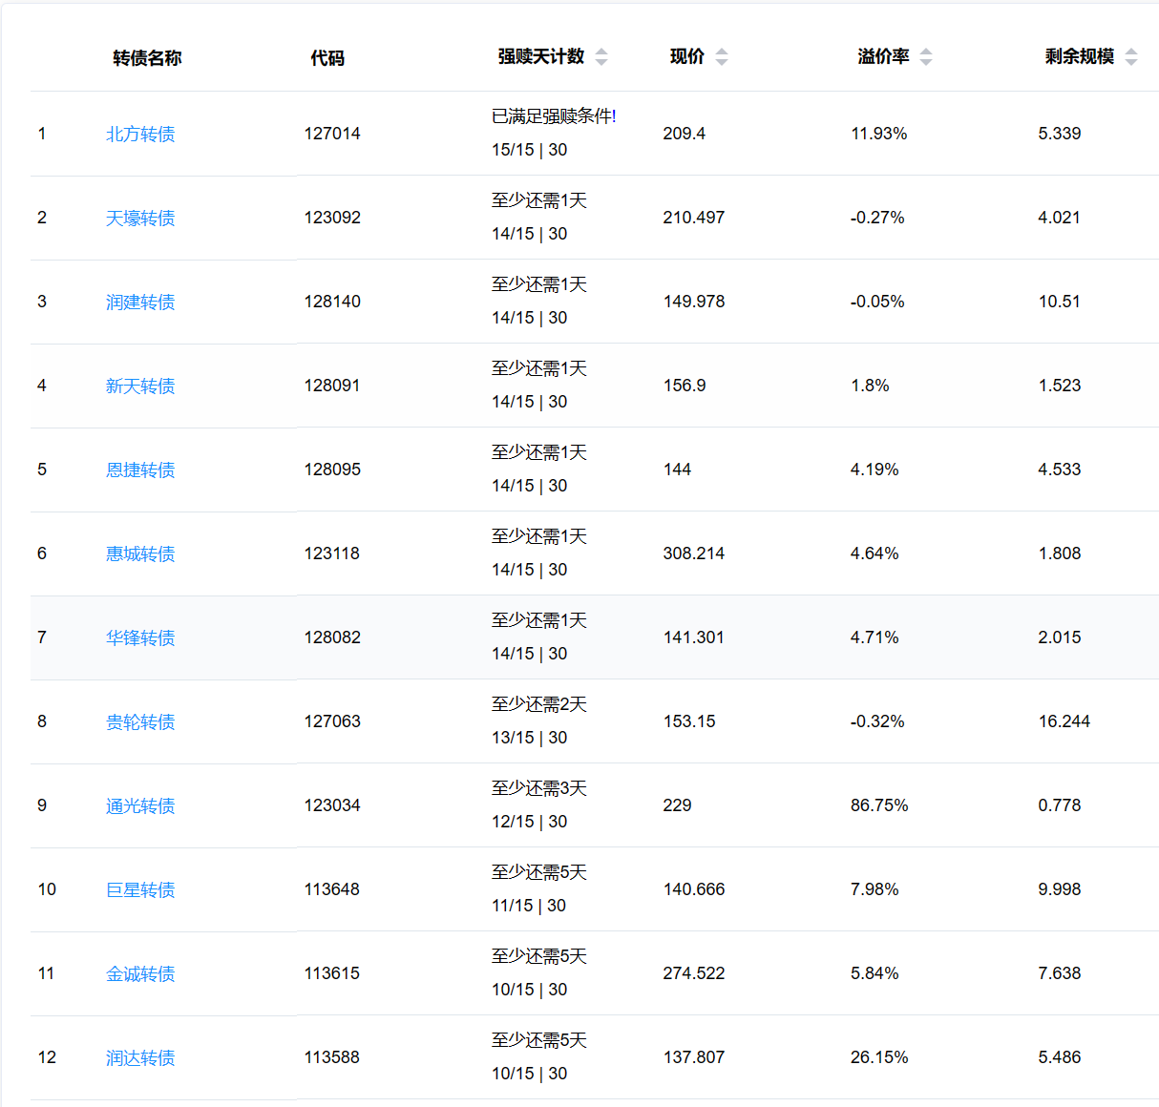
Task: Sort by 强赎天计数 column sort icon
Action: coord(601,57)
